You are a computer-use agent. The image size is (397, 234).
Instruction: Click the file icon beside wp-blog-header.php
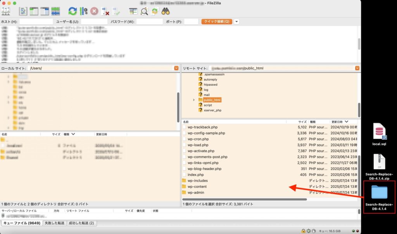point(184,168)
